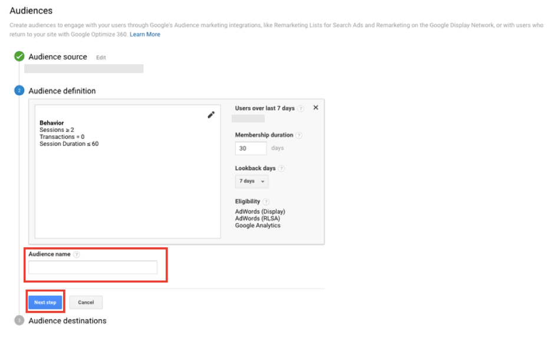Image resolution: width=554 pixels, height=342 pixels.
Task: Click the green checkmark for Audience source
Action: [x=19, y=57]
